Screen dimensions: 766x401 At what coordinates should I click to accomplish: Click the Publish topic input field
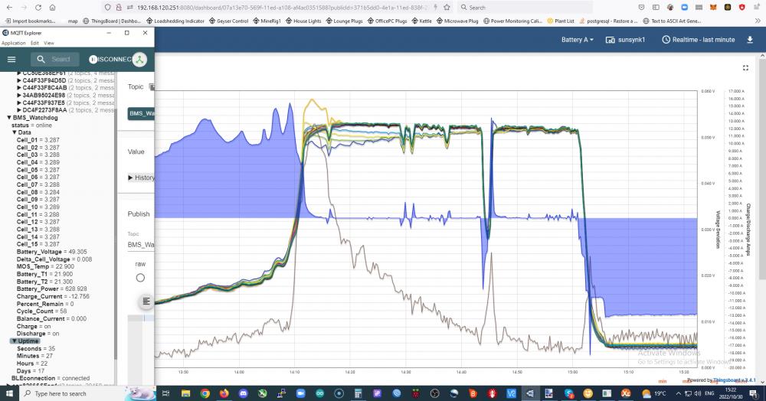(141, 244)
